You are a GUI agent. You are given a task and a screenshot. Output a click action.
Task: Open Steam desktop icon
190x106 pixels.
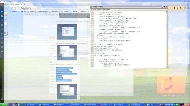pos(6,34)
